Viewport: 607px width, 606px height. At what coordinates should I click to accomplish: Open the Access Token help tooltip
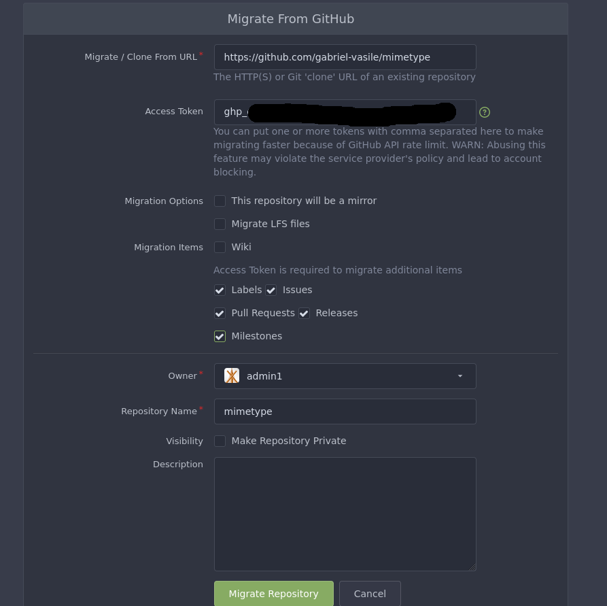point(484,112)
